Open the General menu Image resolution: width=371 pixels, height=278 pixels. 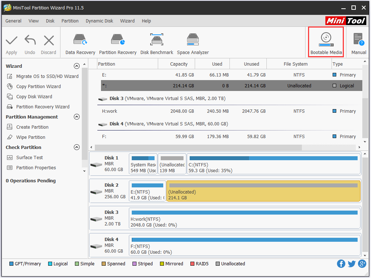[x=13, y=21]
